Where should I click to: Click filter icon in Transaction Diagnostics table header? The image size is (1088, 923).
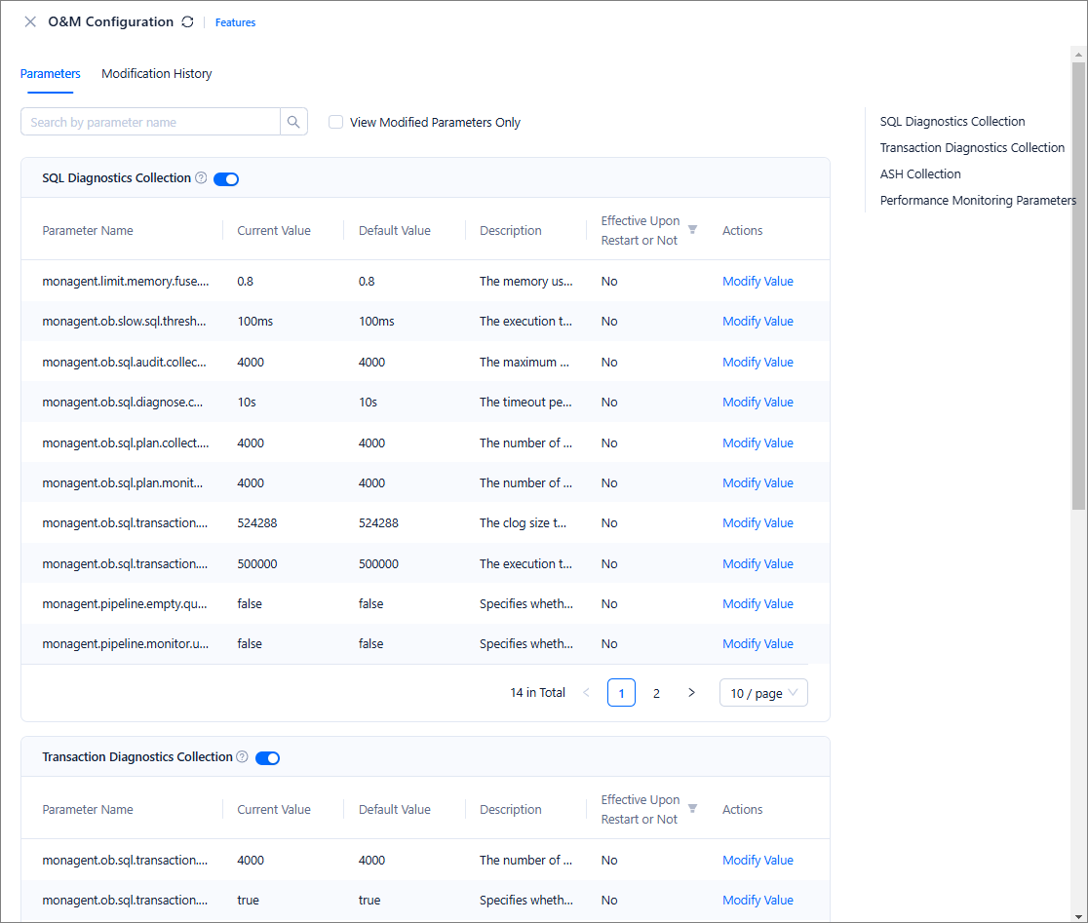point(692,809)
